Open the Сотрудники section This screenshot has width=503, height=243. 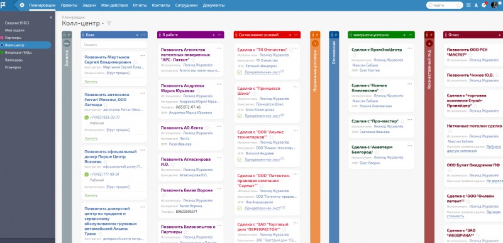point(187,6)
